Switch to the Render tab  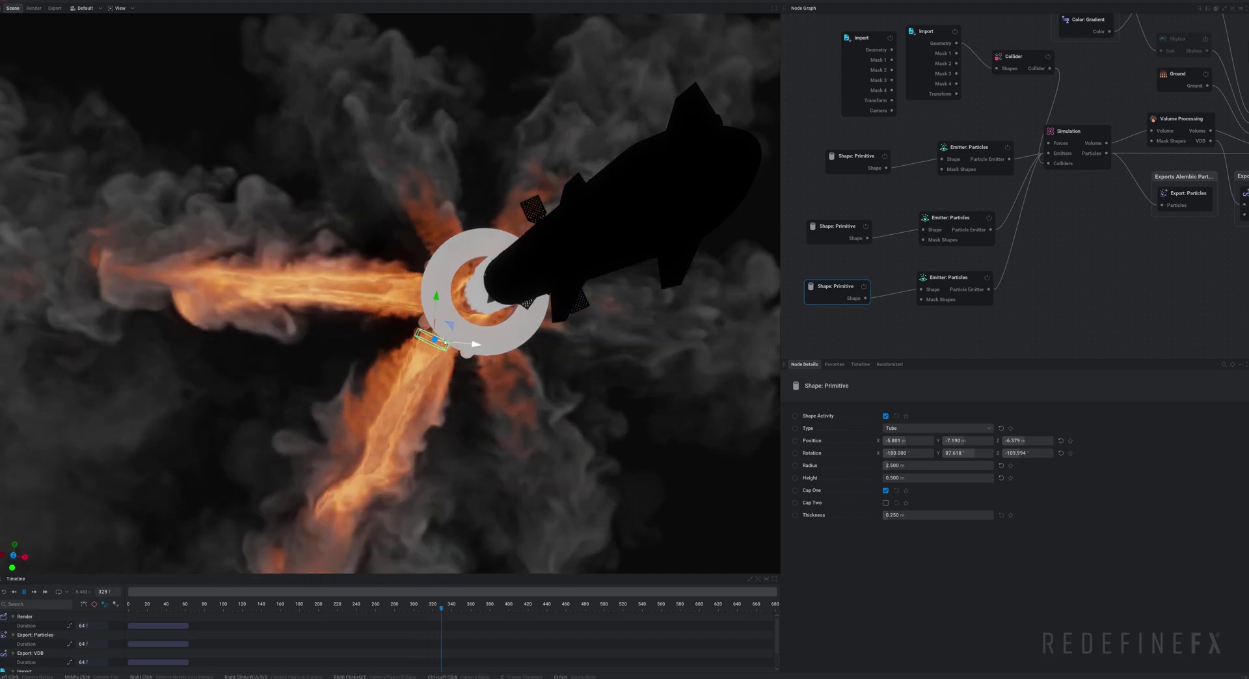(34, 8)
